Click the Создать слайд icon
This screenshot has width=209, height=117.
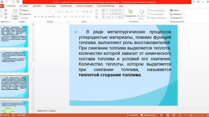pyautogui.click(x=15, y=11)
